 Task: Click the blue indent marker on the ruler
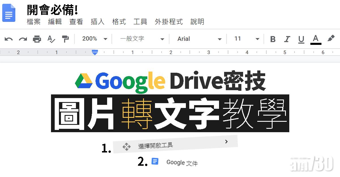point(94,52)
